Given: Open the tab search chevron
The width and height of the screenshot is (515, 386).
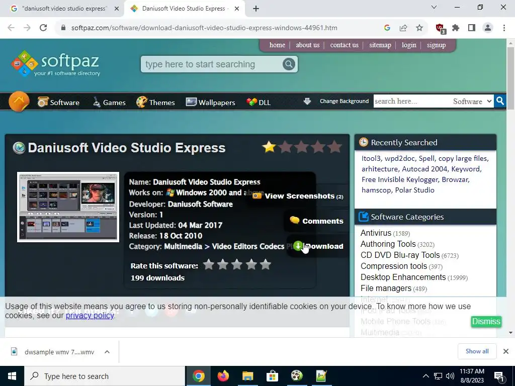Looking at the screenshot, I should point(434,7).
